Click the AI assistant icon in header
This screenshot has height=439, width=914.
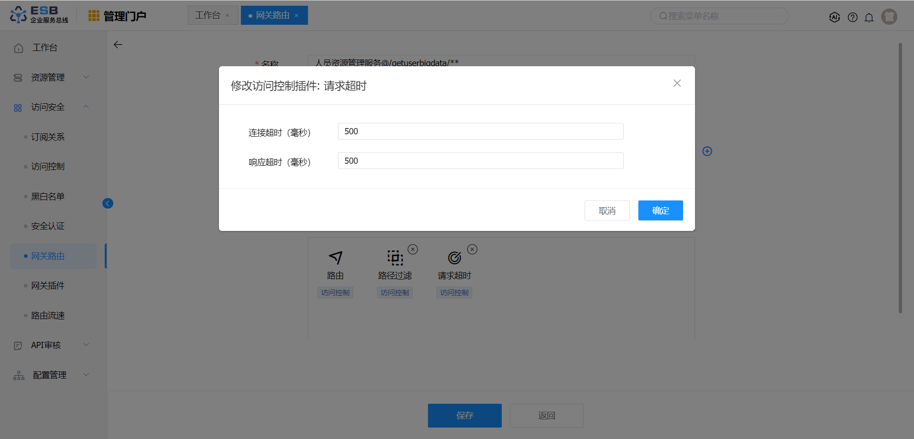tap(835, 17)
